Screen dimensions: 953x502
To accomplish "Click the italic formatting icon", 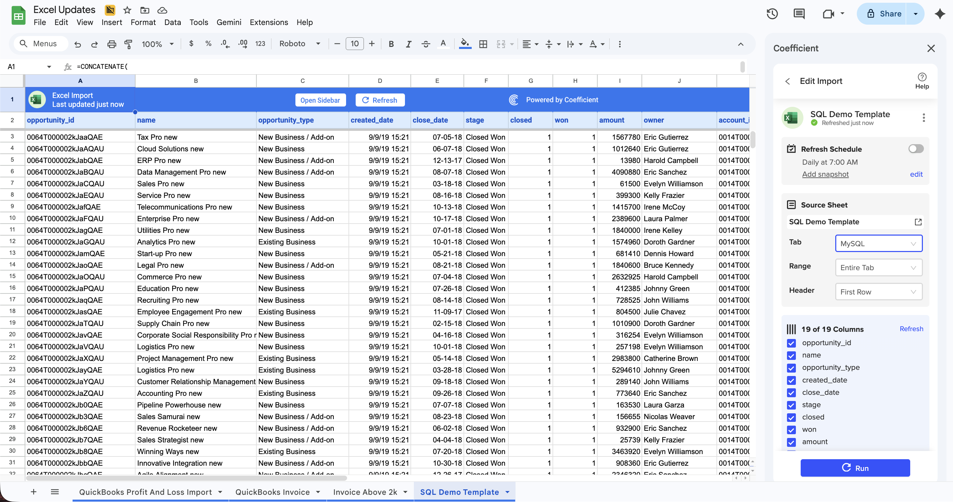I will pyautogui.click(x=408, y=44).
